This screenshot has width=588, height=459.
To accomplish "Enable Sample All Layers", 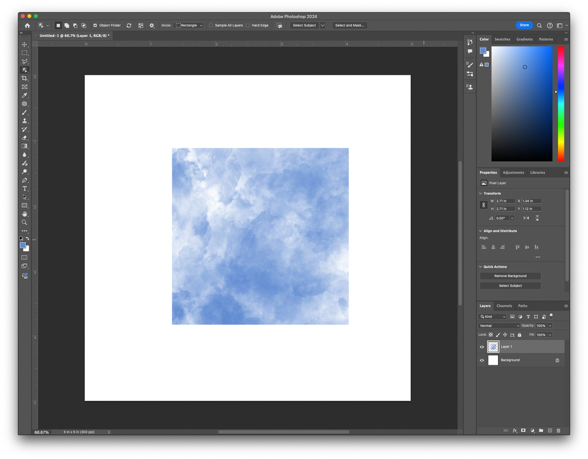I will point(211,25).
